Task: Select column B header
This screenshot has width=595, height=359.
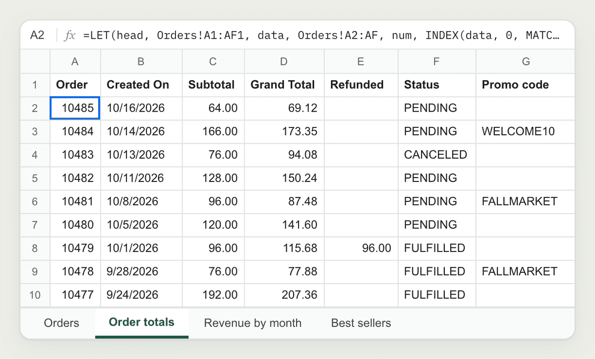Action: pyautogui.click(x=141, y=61)
